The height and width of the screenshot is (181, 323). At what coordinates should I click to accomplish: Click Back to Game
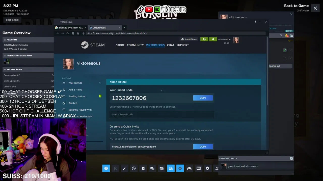click(296, 6)
